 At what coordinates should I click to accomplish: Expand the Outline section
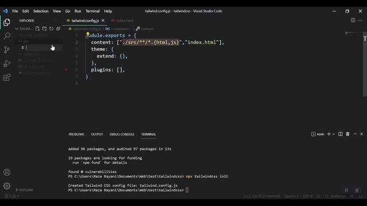[24, 190]
